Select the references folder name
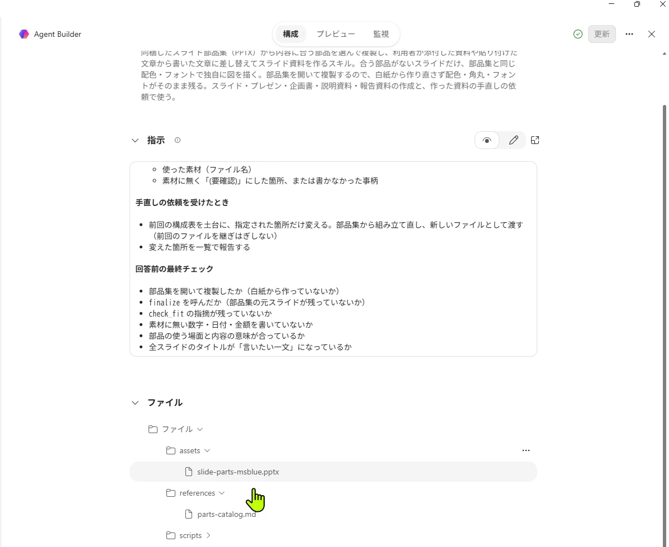Screen dimensions: 669x547 click(x=197, y=493)
